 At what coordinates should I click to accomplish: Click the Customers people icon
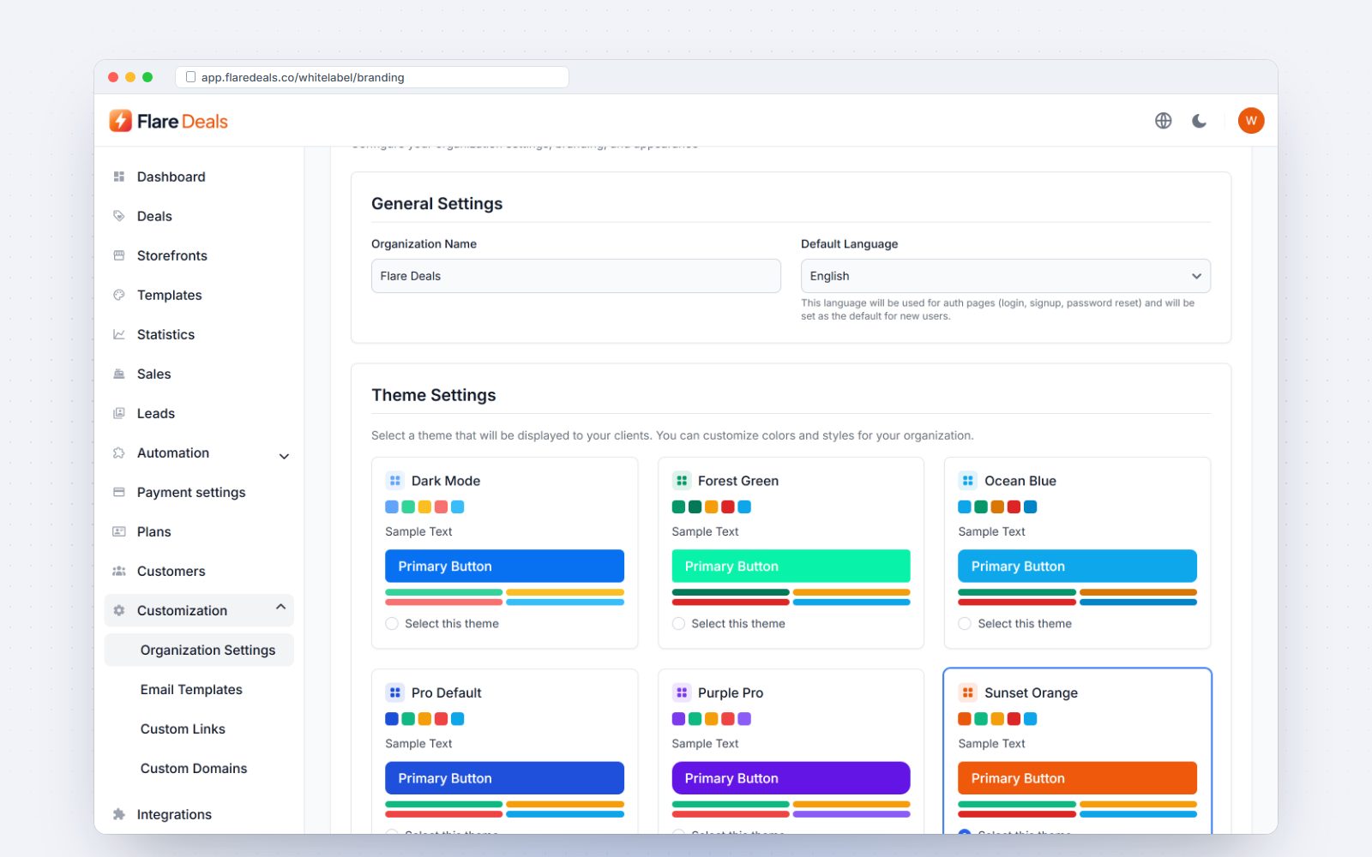[119, 571]
